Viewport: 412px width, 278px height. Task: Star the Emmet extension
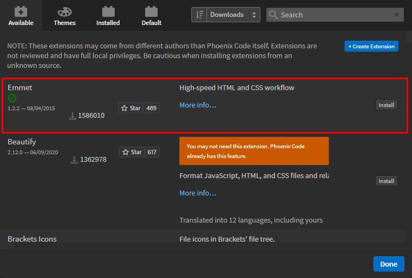(x=130, y=108)
